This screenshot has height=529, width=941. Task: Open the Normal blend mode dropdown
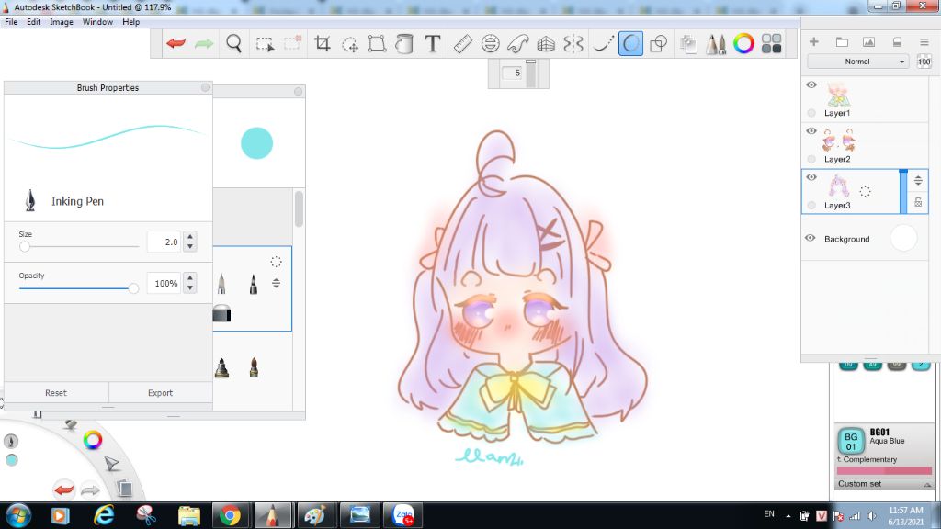[x=857, y=62]
